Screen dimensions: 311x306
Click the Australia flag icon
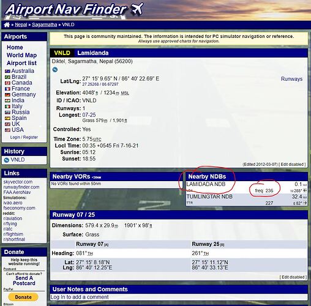pos(7,71)
